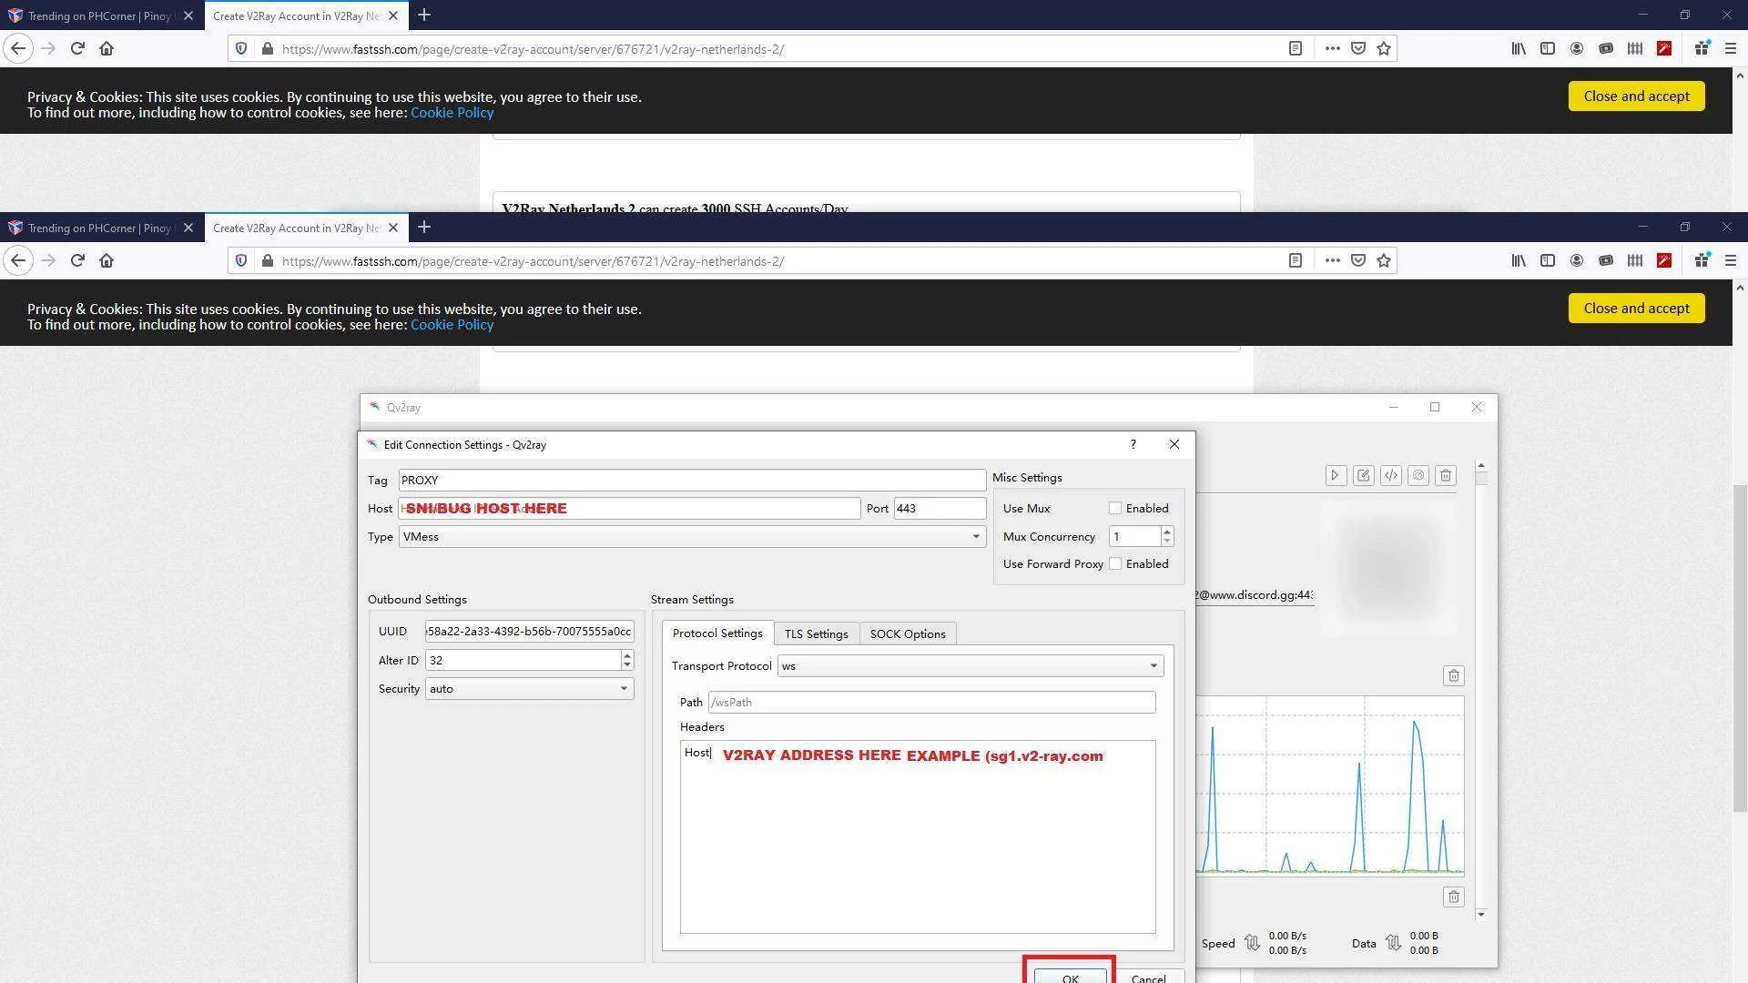Click the padlock site info icon in front browser

point(267,261)
